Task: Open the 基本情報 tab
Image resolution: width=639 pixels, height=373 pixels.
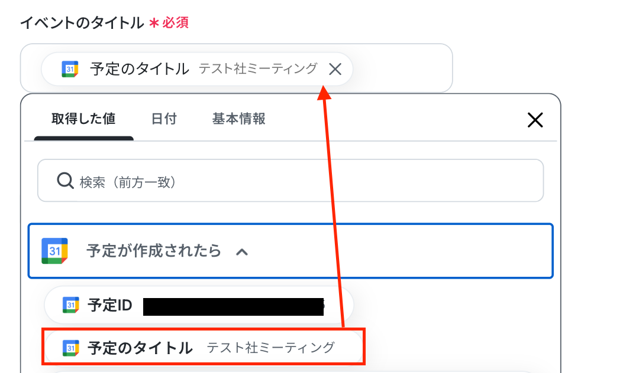Action: pyautogui.click(x=239, y=119)
